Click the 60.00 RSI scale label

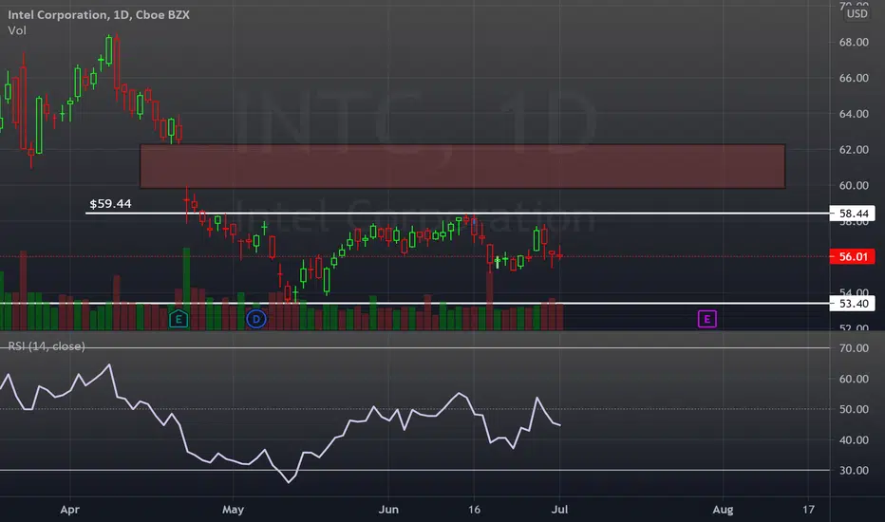click(x=854, y=379)
